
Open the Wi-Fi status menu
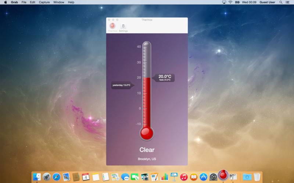230,2
